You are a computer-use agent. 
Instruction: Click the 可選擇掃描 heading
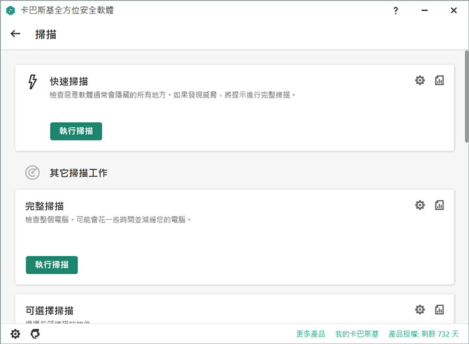click(x=49, y=311)
